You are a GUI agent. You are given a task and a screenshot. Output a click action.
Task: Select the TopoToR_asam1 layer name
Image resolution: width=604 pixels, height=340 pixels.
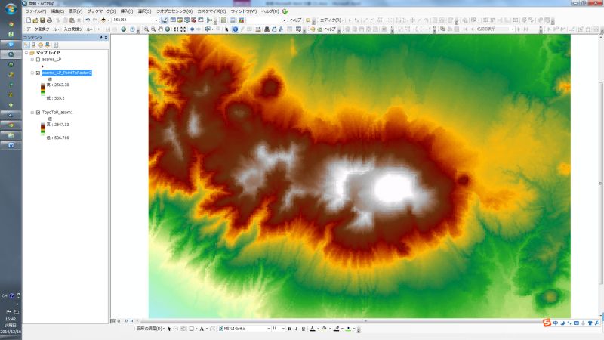(x=57, y=112)
